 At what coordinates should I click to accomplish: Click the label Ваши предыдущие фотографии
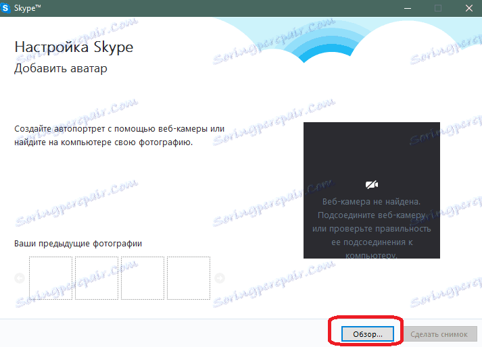click(x=78, y=244)
